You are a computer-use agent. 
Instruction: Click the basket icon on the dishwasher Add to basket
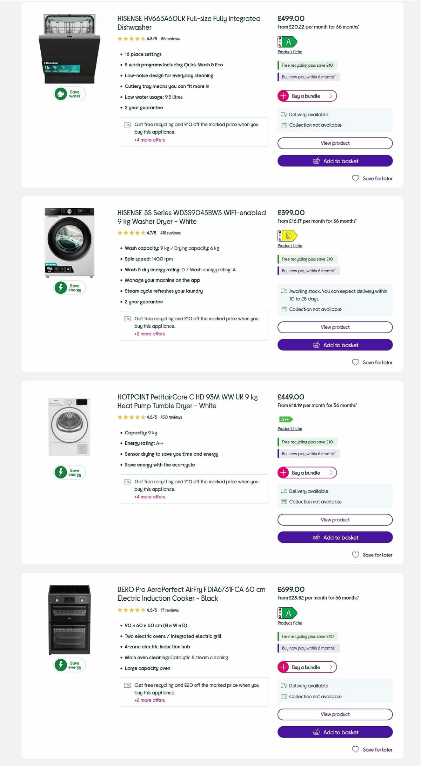point(316,161)
